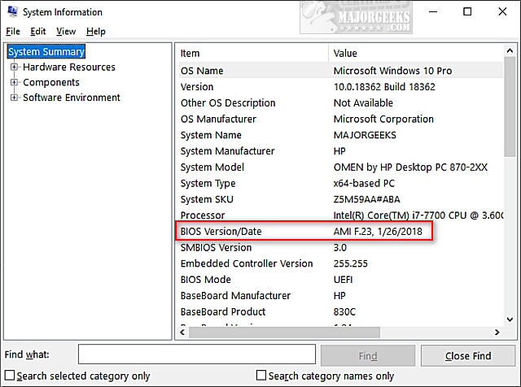Click the Find what input field
Viewport: 521px width, 387px height.
pyautogui.click(x=197, y=354)
